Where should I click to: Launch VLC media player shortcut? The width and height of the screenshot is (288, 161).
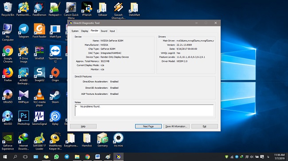coord(39,97)
